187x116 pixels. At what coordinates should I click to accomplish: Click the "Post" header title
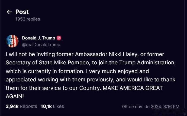[x=22, y=12]
